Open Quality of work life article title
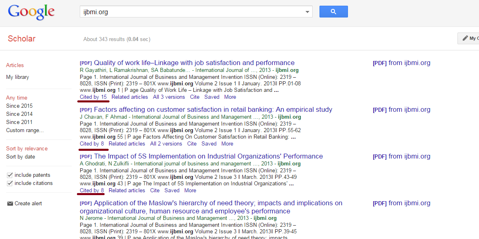The height and width of the screenshot is (239, 479). (x=194, y=63)
